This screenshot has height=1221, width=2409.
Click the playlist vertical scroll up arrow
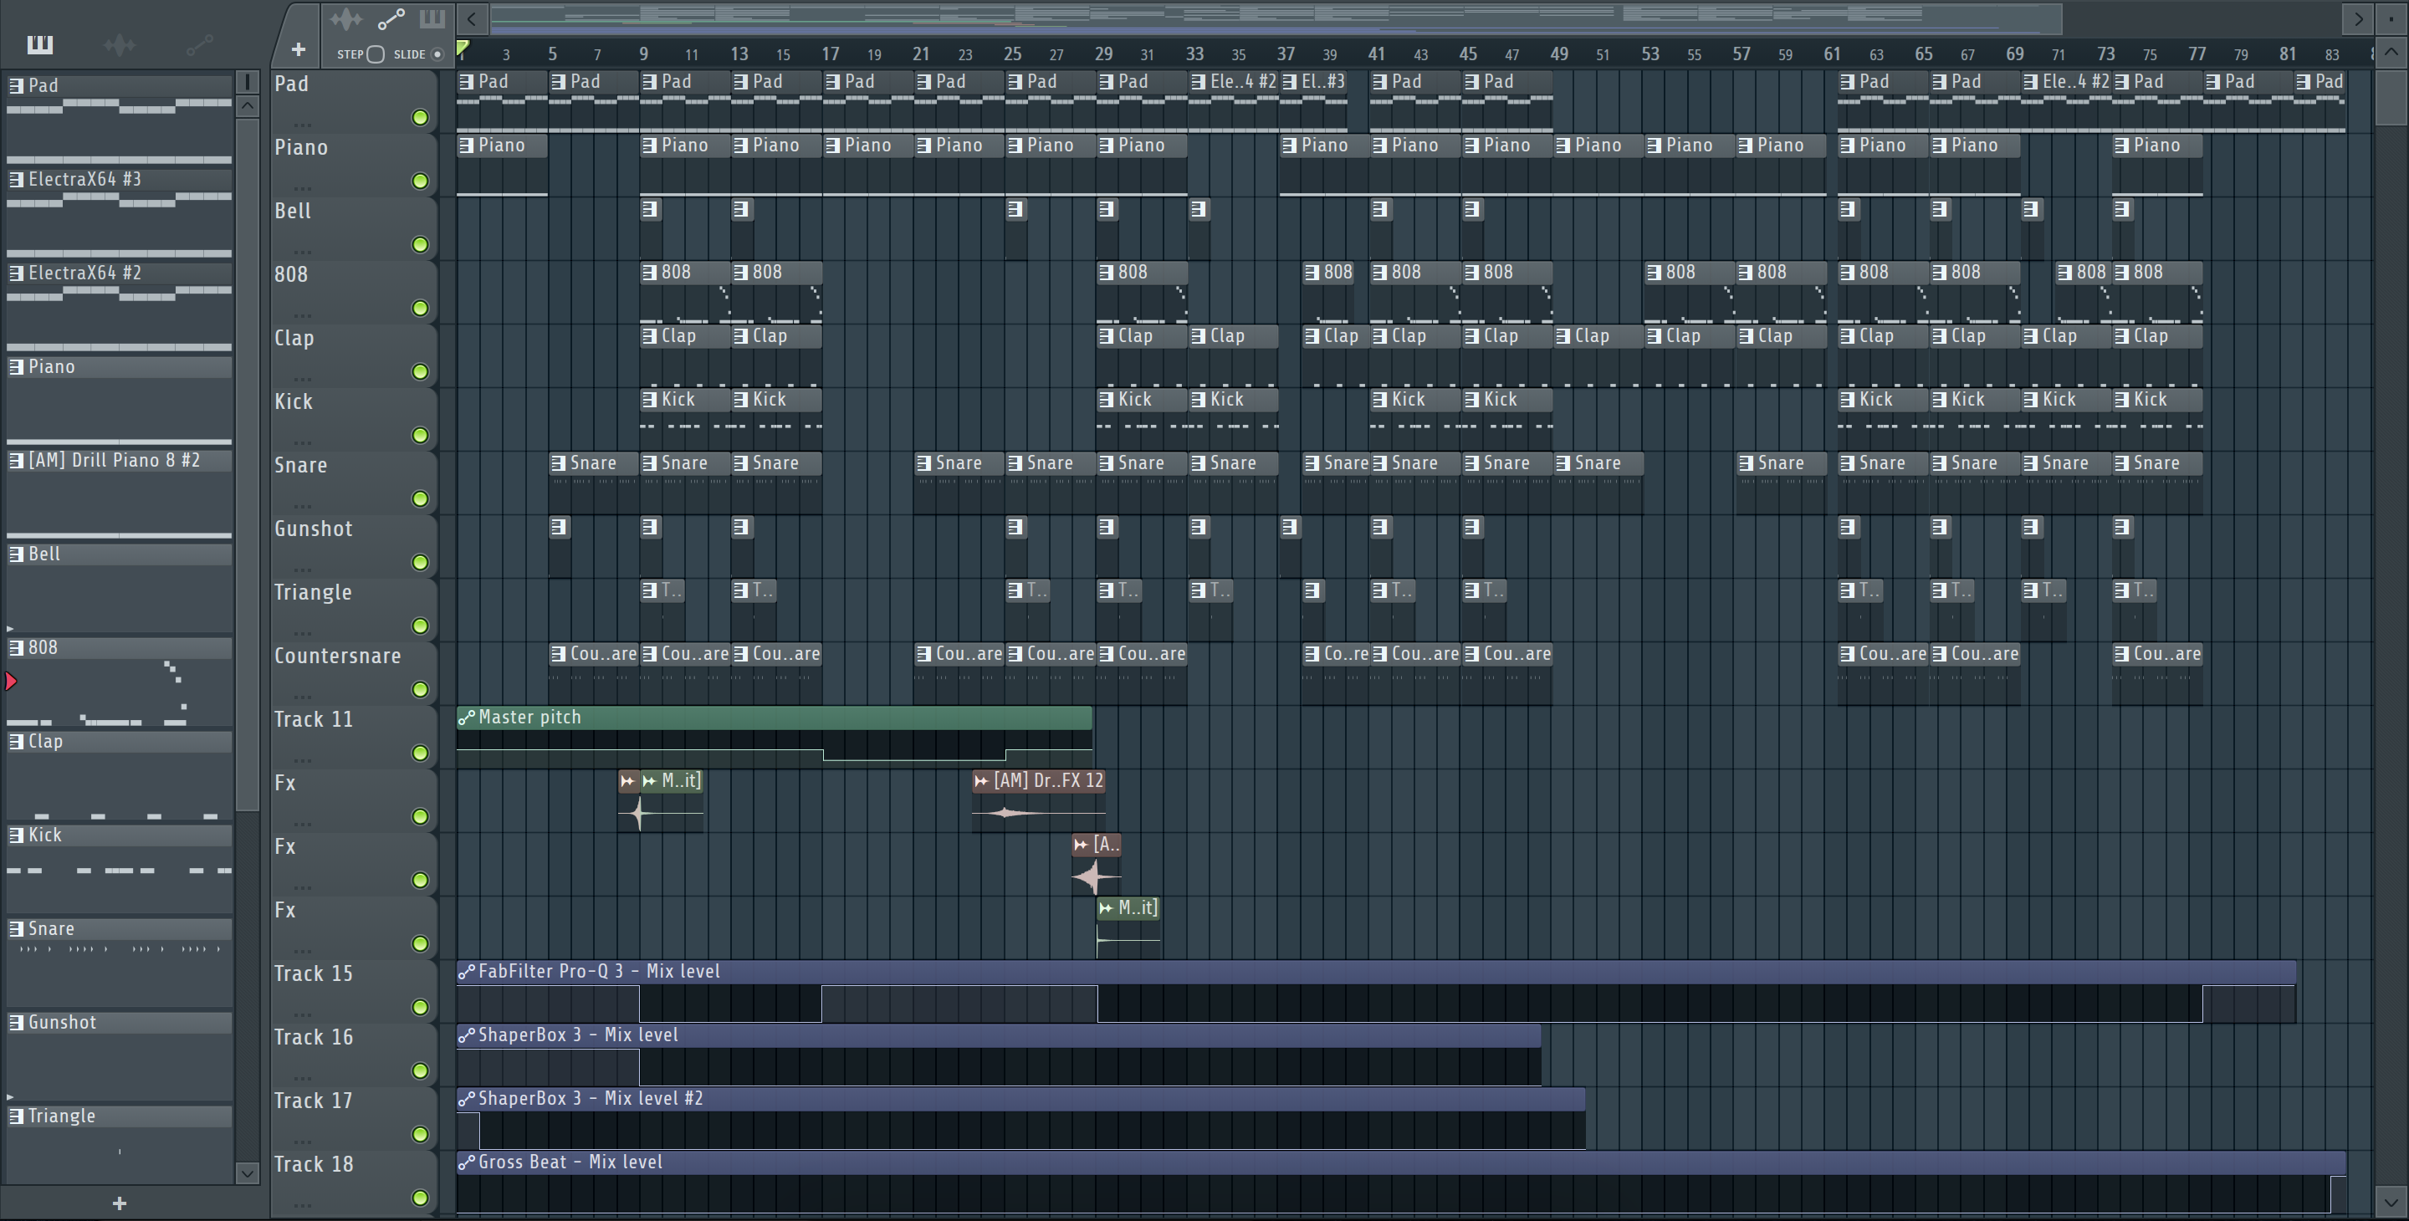pos(2391,54)
